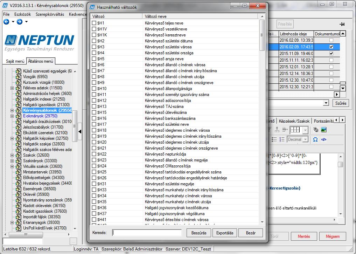Screen dimensions: 356x254
Task: Click the editor text vertical scrollbar thumb
Action: click(x=340, y=164)
